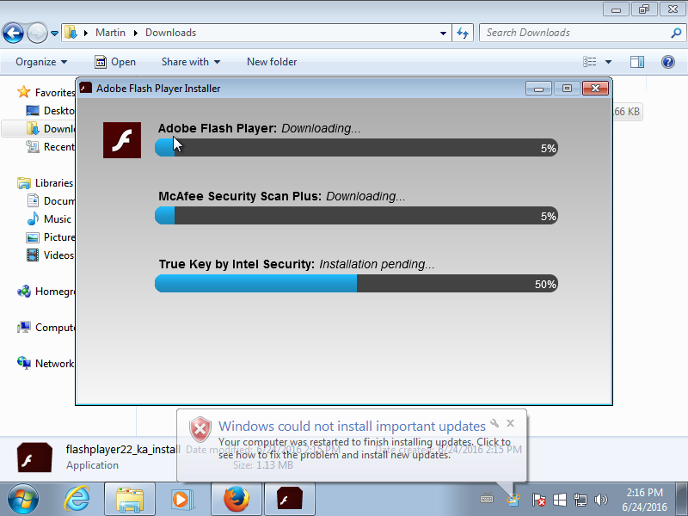Open Desktop in the navigation pane
688x516 pixels.
(x=50, y=111)
